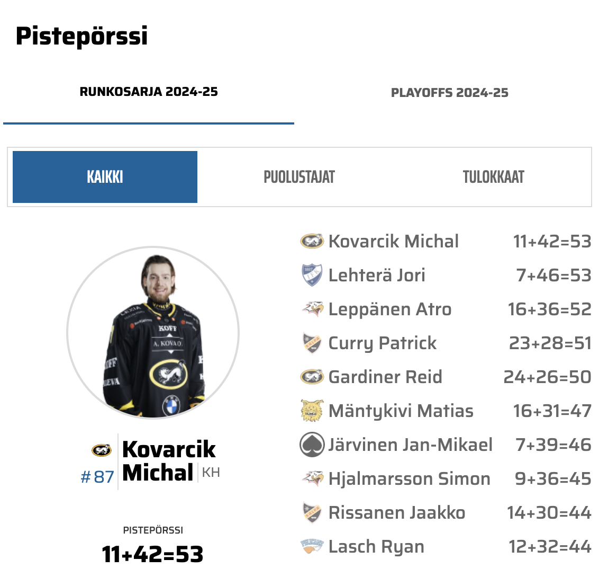Click the large Kovarcik Michal name heading
This screenshot has height=586, width=599.
click(x=168, y=461)
